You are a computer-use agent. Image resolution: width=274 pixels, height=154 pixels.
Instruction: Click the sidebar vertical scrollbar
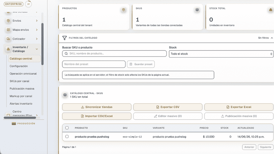tap(42, 44)
